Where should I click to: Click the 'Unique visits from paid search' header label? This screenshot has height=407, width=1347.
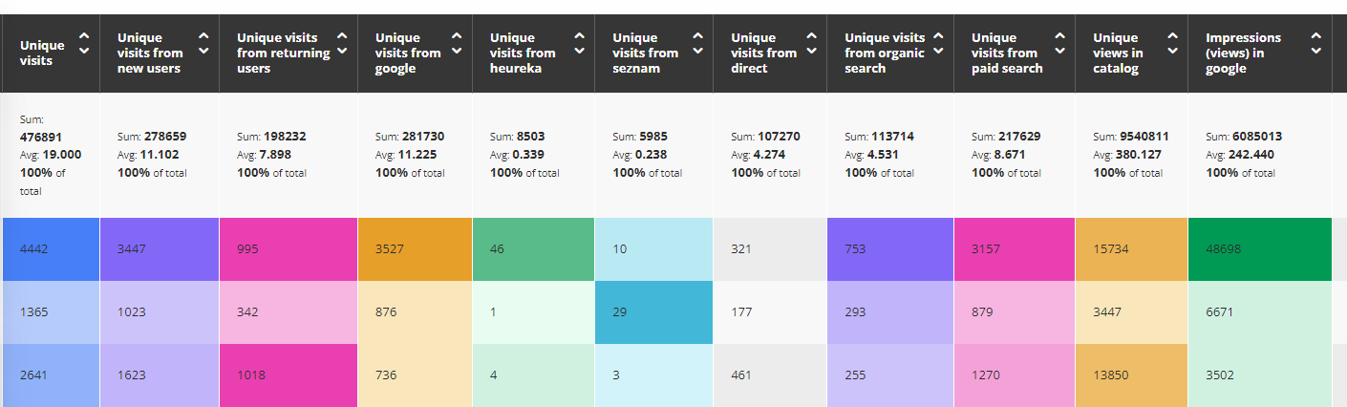[1006, 53]
